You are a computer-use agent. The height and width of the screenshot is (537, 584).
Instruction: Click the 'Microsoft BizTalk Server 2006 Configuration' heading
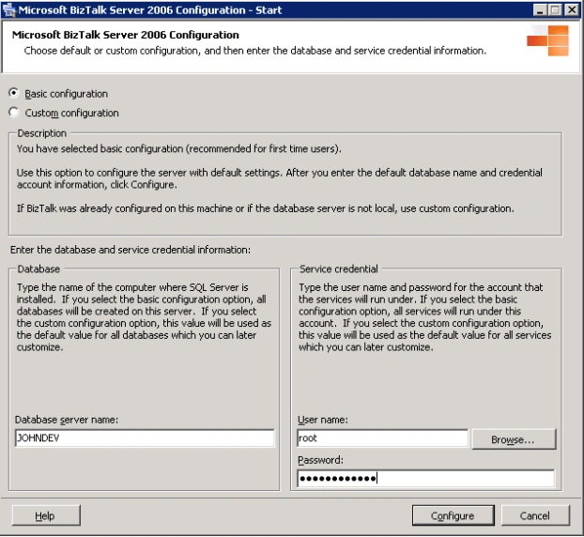point(126,35)
